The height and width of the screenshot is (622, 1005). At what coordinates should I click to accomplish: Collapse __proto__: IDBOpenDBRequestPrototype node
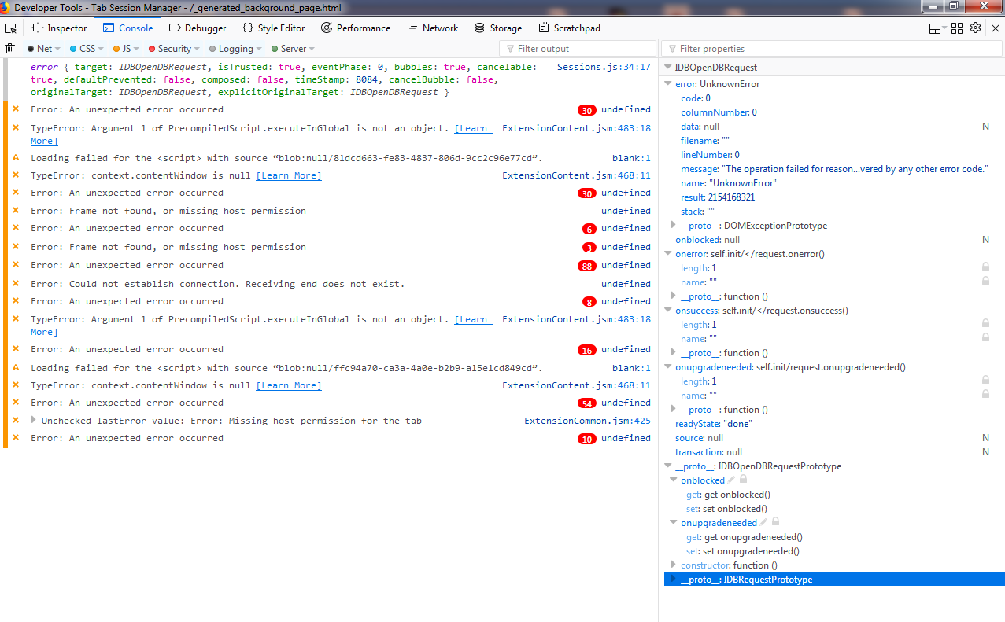[669, 466]
